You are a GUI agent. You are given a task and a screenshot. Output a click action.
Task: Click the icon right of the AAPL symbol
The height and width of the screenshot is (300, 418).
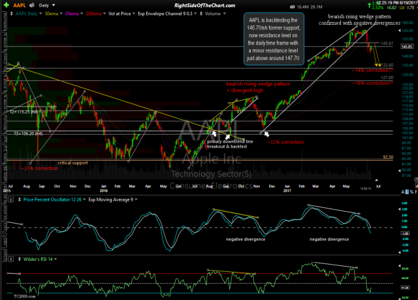[32, 5]
